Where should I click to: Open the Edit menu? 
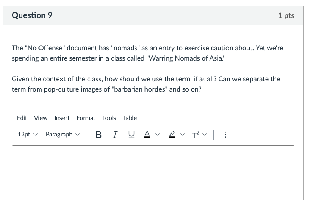22,118
